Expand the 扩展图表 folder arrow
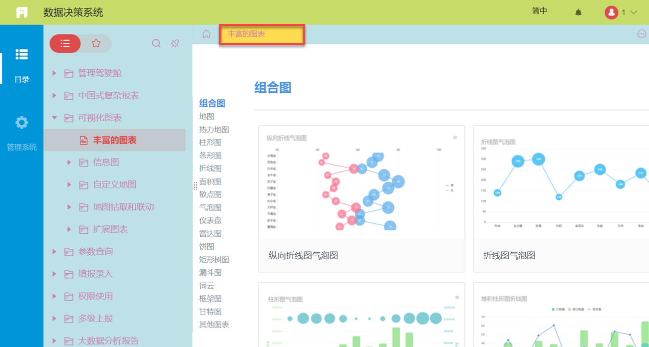 click(69, 229)
